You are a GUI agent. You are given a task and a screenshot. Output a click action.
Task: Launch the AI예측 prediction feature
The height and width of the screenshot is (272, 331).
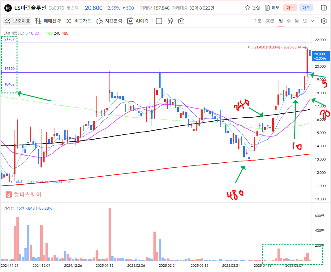[x=138, y=21]
